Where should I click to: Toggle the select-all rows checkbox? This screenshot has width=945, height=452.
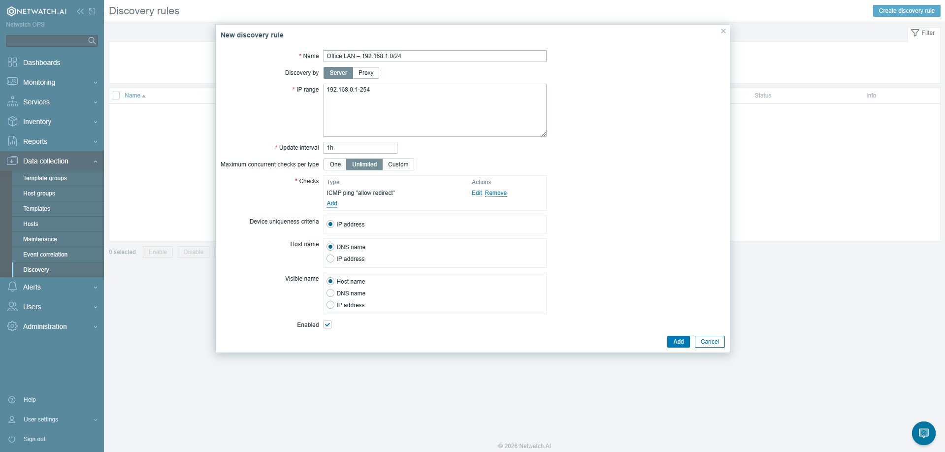coord(116,96)
